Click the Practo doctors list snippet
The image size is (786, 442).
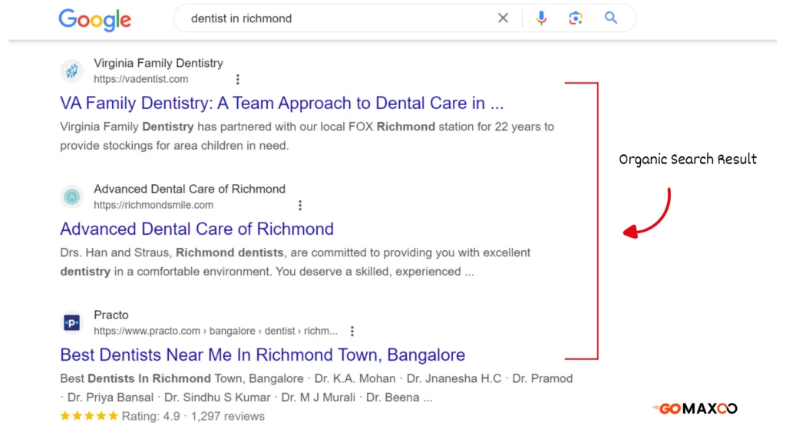tap(316, 388)
